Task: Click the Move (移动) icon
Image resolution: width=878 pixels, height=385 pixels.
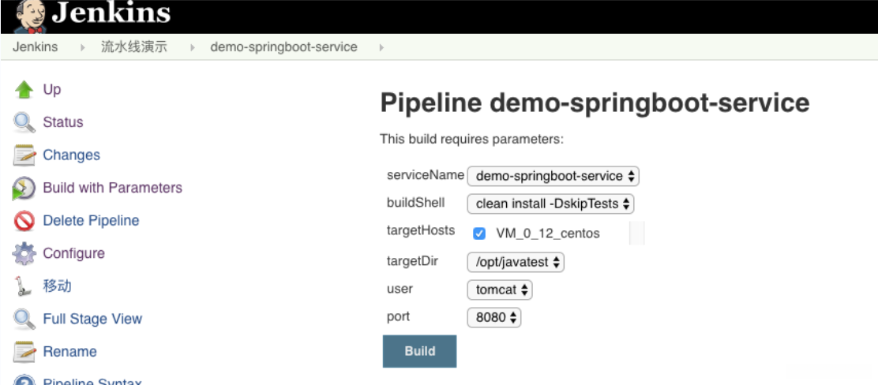Action: tap(24, 286)
